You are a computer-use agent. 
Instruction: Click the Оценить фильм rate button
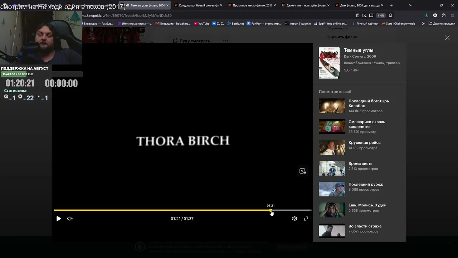tap(342, 37)
